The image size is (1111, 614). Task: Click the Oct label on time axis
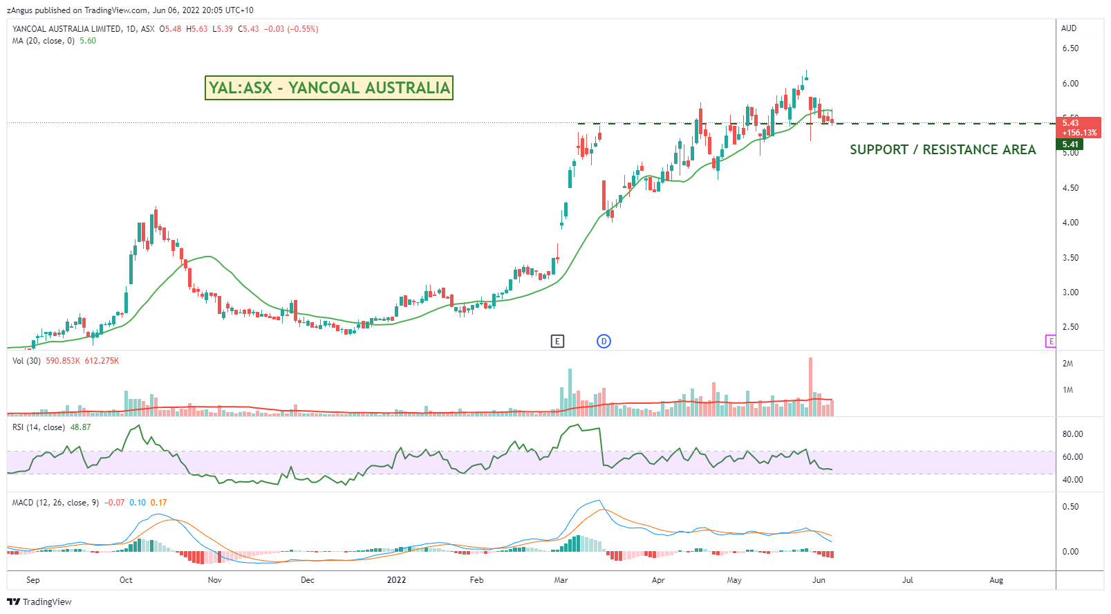point(126,580)
